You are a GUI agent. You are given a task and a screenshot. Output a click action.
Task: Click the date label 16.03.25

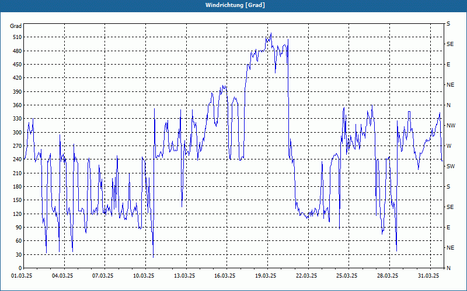(225, 276)
